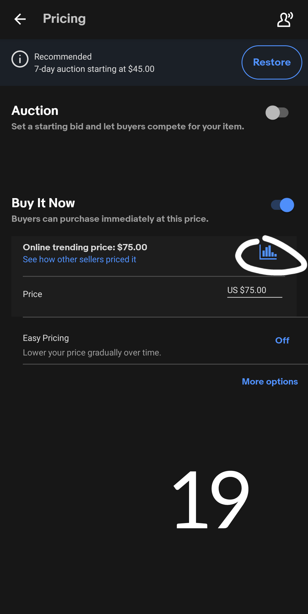This screenshot has height=614, width=308.
Task: Tap the back arrow
Action: tap(20, 19)
